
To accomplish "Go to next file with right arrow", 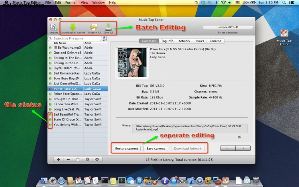I will (243, 148).
